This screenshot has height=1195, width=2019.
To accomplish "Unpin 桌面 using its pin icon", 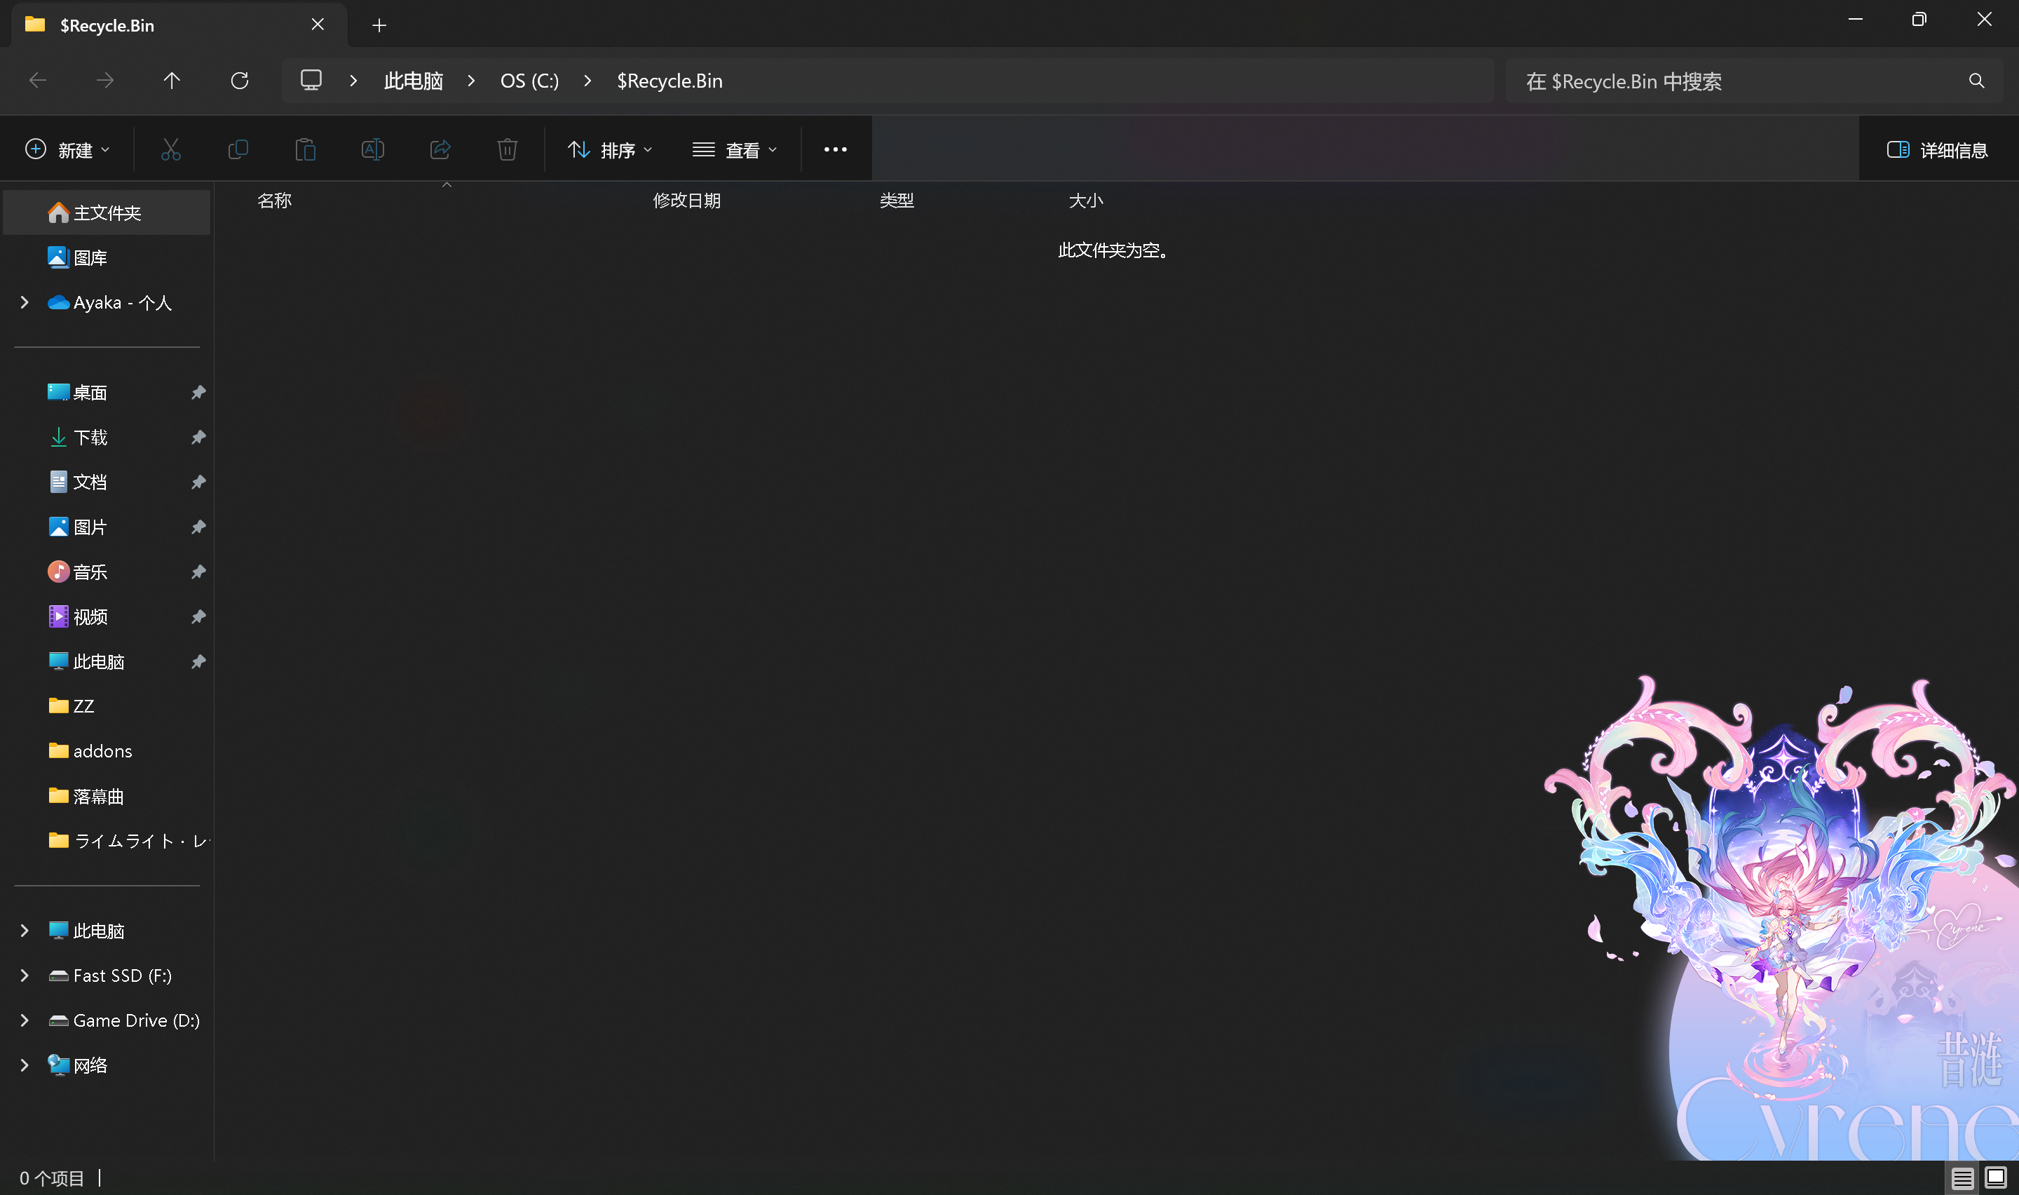I will [x=198, y=393].
